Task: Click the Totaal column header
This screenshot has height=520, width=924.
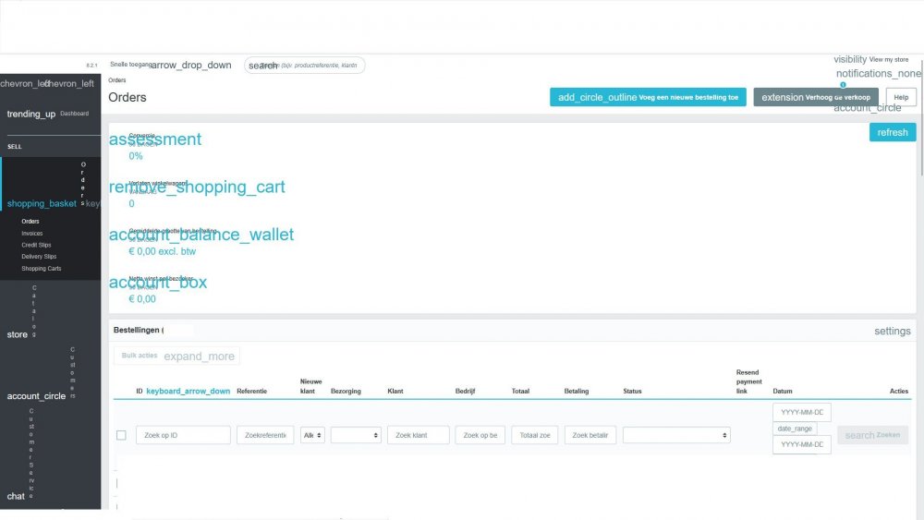Action: (x=520, y=391)
